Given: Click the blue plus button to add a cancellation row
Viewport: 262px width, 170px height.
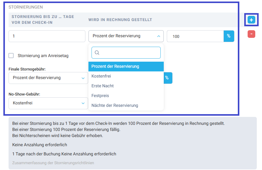Looking at the screenshot, I should [x=251, y=20].
